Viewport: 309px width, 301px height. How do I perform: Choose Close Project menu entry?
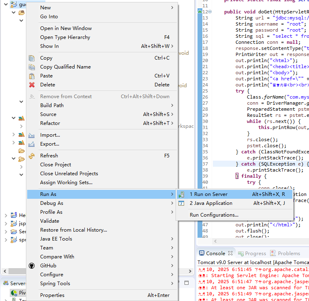(102, 165)
